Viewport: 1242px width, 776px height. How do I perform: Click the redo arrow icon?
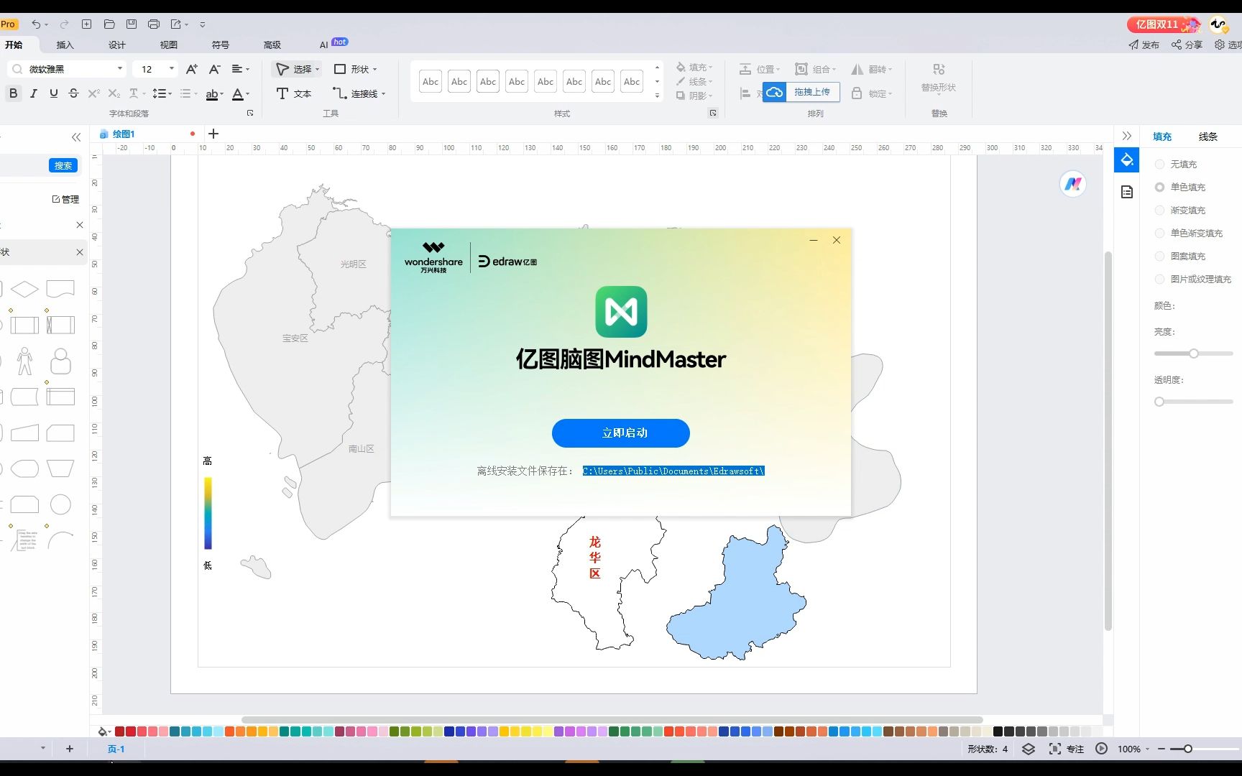[64, 24]
